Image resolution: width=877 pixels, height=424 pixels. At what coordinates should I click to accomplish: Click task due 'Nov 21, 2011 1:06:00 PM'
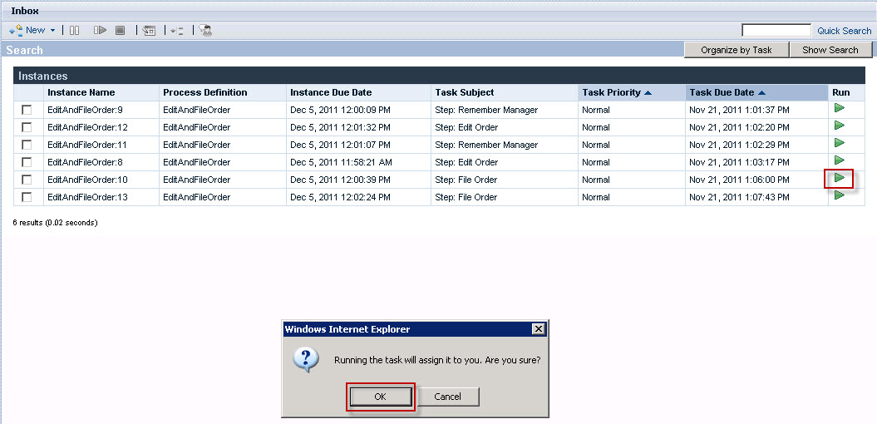pos(739,180)
